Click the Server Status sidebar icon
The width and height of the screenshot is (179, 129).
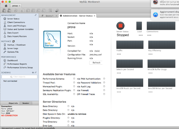5,19
